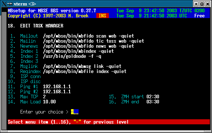Click the mbfido scan web command text
The width and height of the screenshot is (212, 133).
(x=89, y=36)
